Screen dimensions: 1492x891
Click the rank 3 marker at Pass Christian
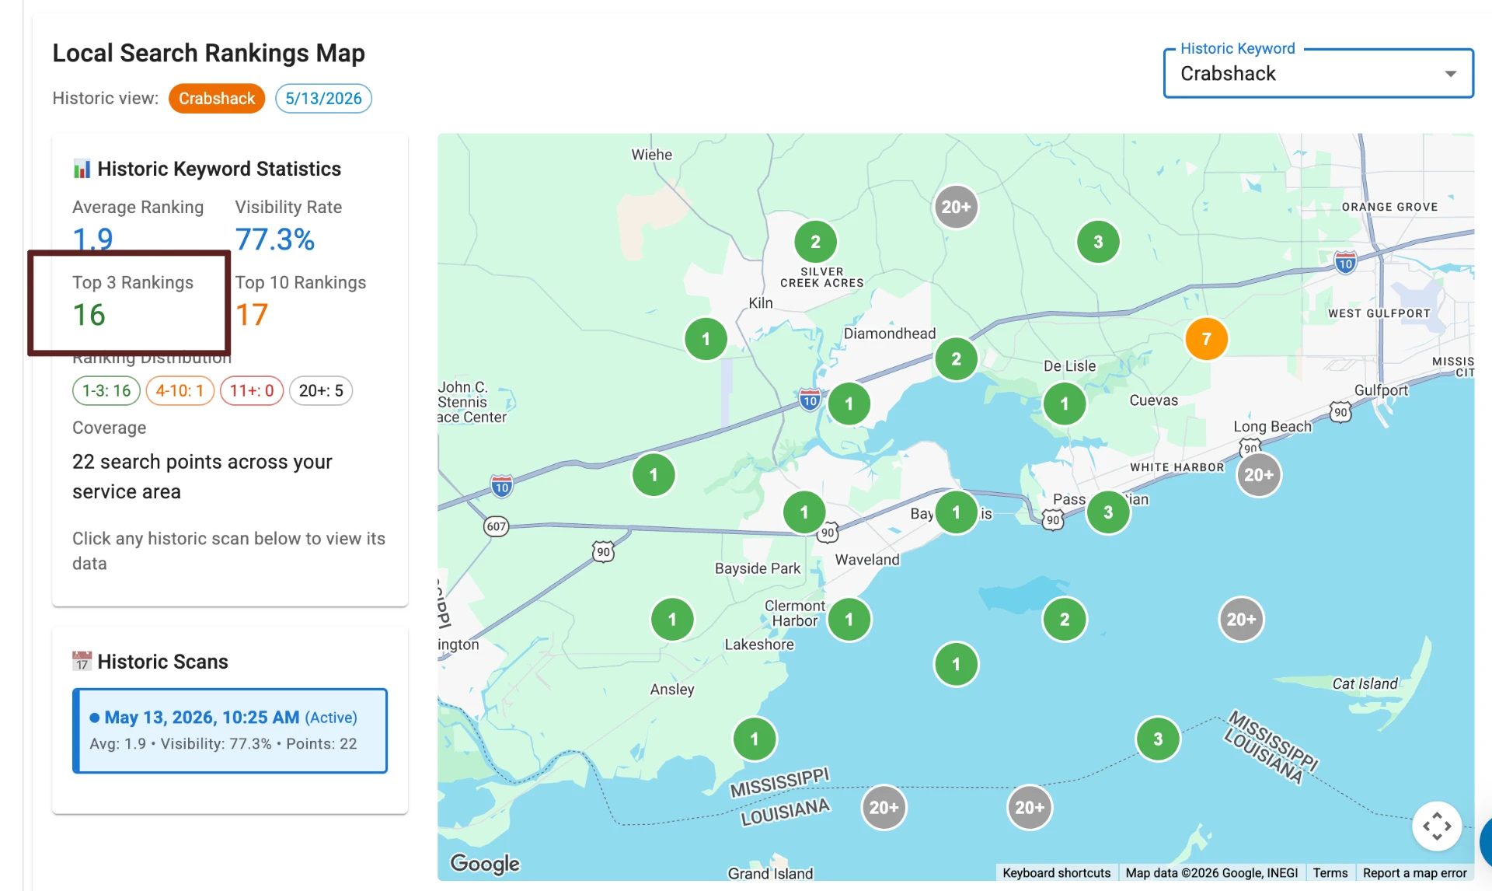[1108, 512]
